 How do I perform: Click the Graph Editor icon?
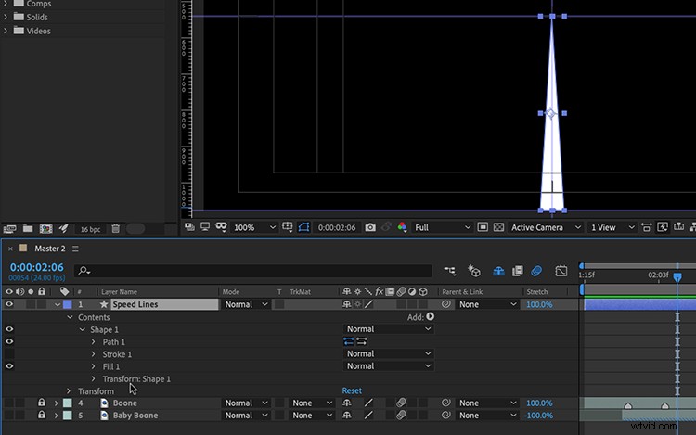pos(561,271)
